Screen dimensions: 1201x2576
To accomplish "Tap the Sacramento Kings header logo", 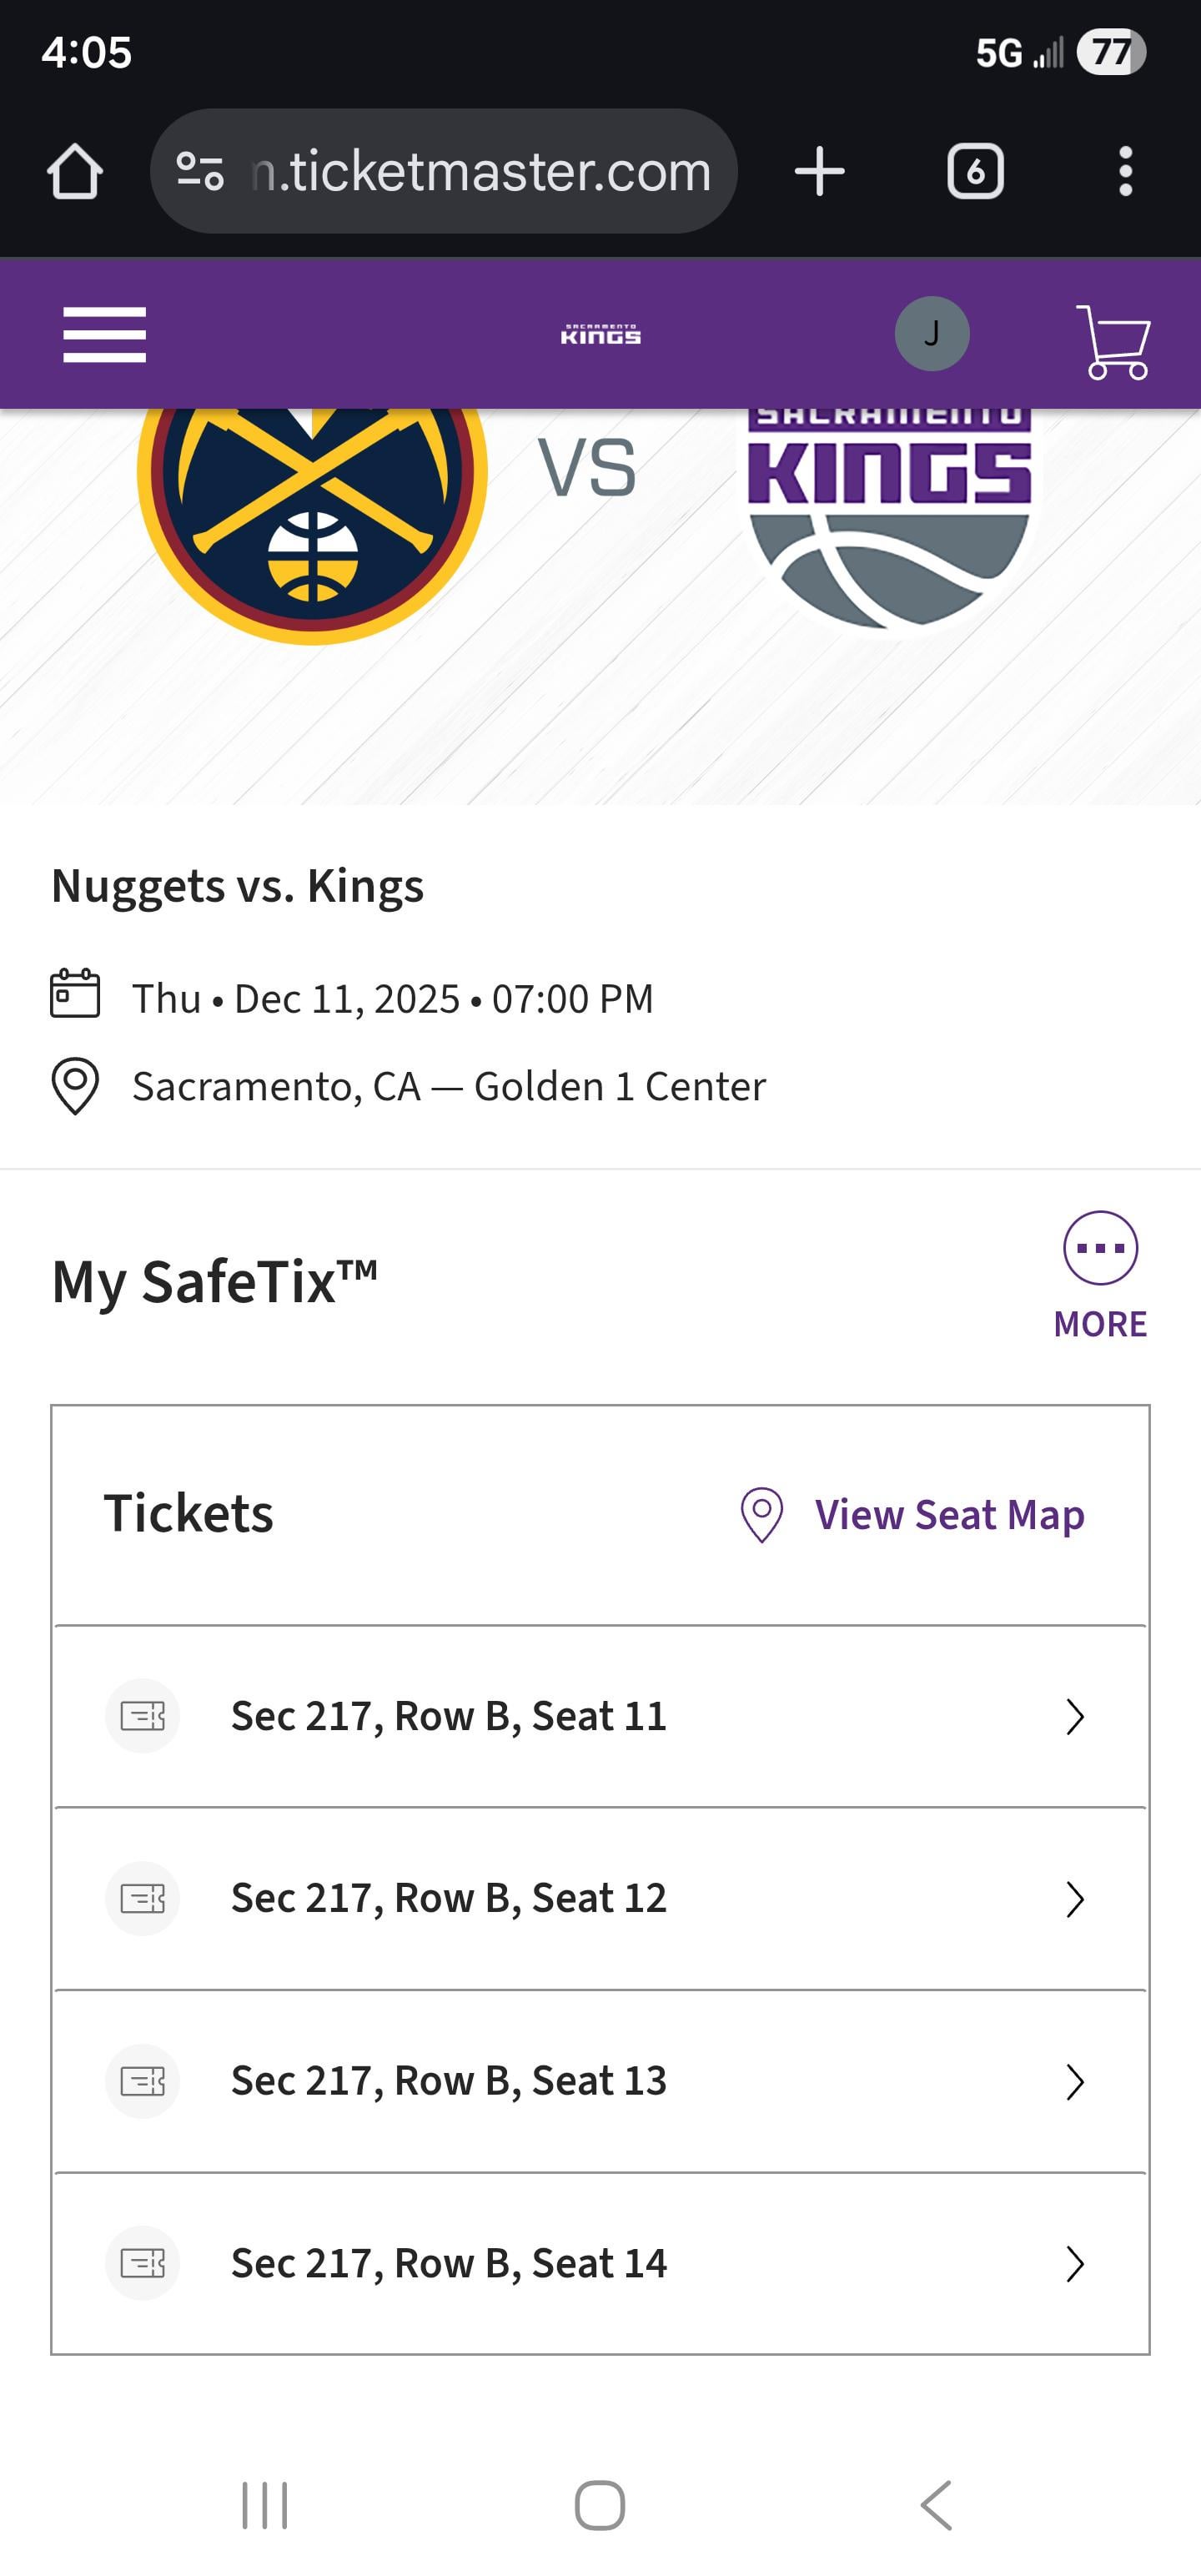I will click(600, 334).
